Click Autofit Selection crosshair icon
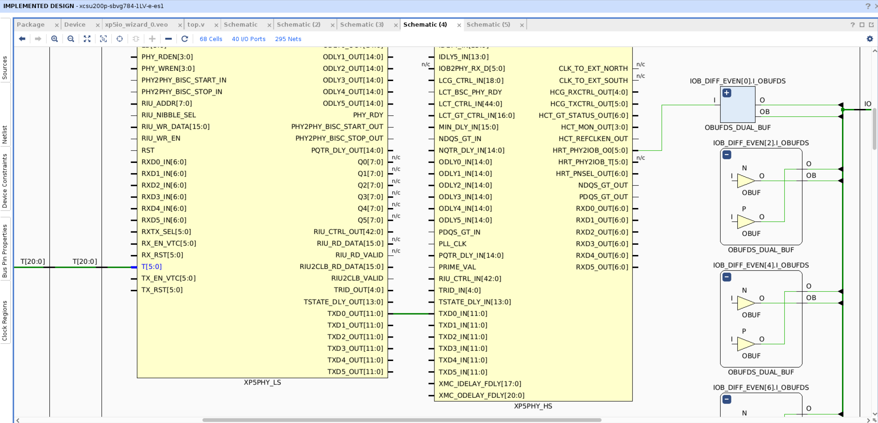 tap(119, 39)
